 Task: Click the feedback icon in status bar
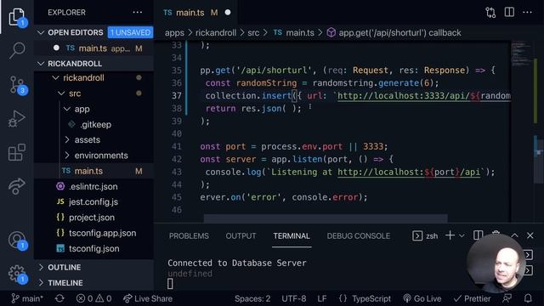507,298
